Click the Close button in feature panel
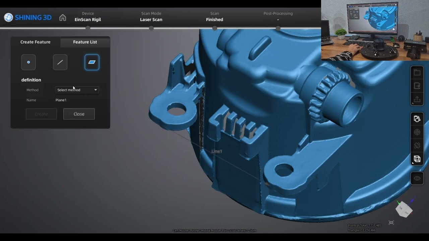Viewport: 429px width, 241px height. (79, 114)
